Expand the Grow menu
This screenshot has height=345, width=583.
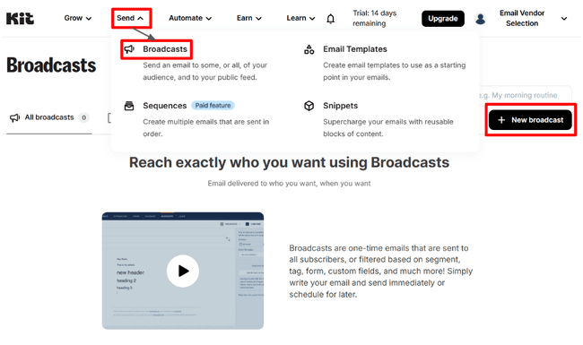[77, 18]
